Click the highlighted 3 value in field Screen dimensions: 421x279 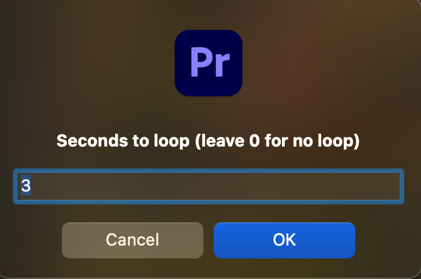(26, 186)
